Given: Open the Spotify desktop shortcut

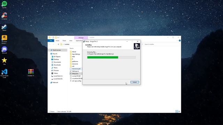Looking at the screenshot, I should [x=4, y=5].
